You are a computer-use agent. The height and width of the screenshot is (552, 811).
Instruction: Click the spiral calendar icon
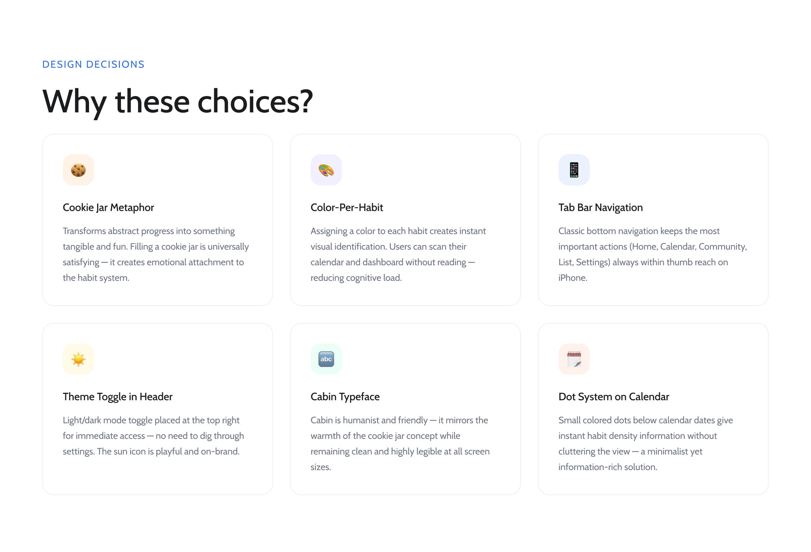(574, 359)
